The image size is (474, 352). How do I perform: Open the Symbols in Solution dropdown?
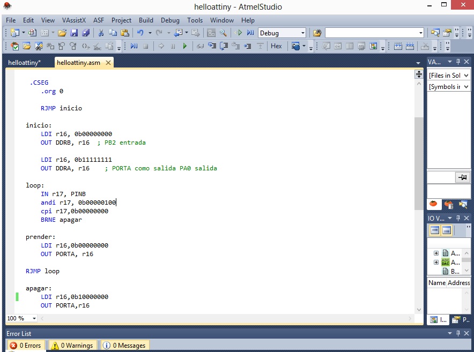click(x=466, y=87)
